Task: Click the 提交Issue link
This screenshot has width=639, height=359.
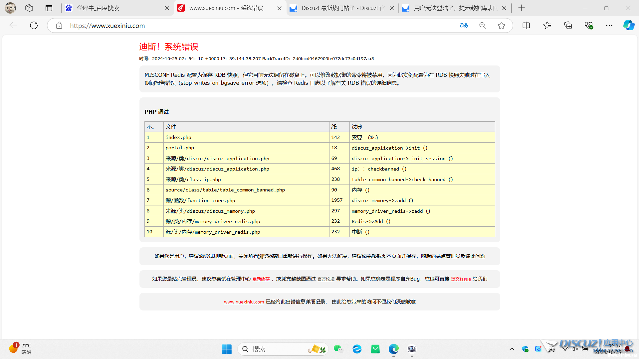Action: coord(461,279)
